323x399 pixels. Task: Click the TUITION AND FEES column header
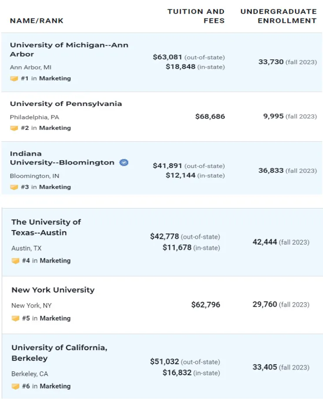pyautogui.click(x=196, y=16)
